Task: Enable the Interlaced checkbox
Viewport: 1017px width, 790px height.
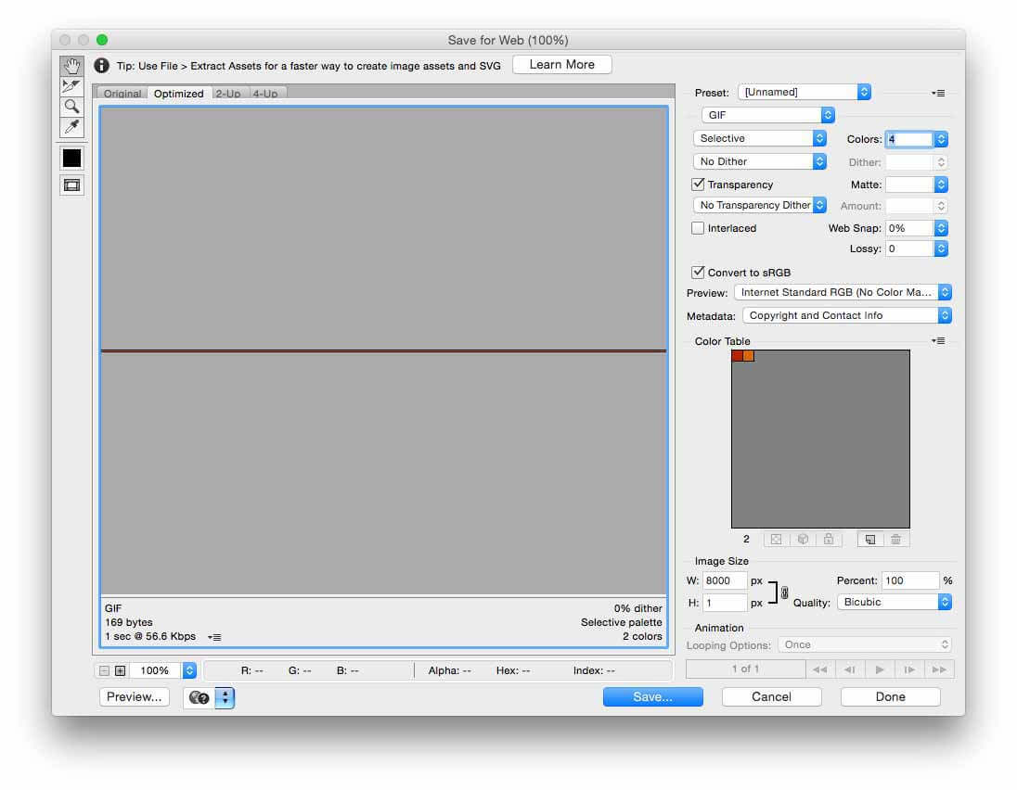Action: coord(698,228)
